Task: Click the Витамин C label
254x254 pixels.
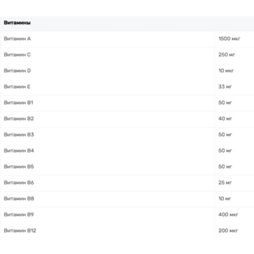Action: 17,54
